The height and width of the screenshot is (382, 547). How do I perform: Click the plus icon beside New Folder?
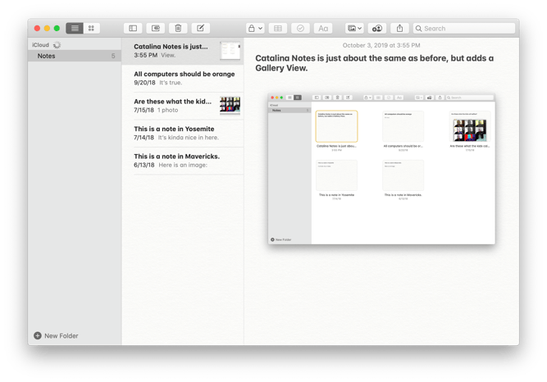38,335
